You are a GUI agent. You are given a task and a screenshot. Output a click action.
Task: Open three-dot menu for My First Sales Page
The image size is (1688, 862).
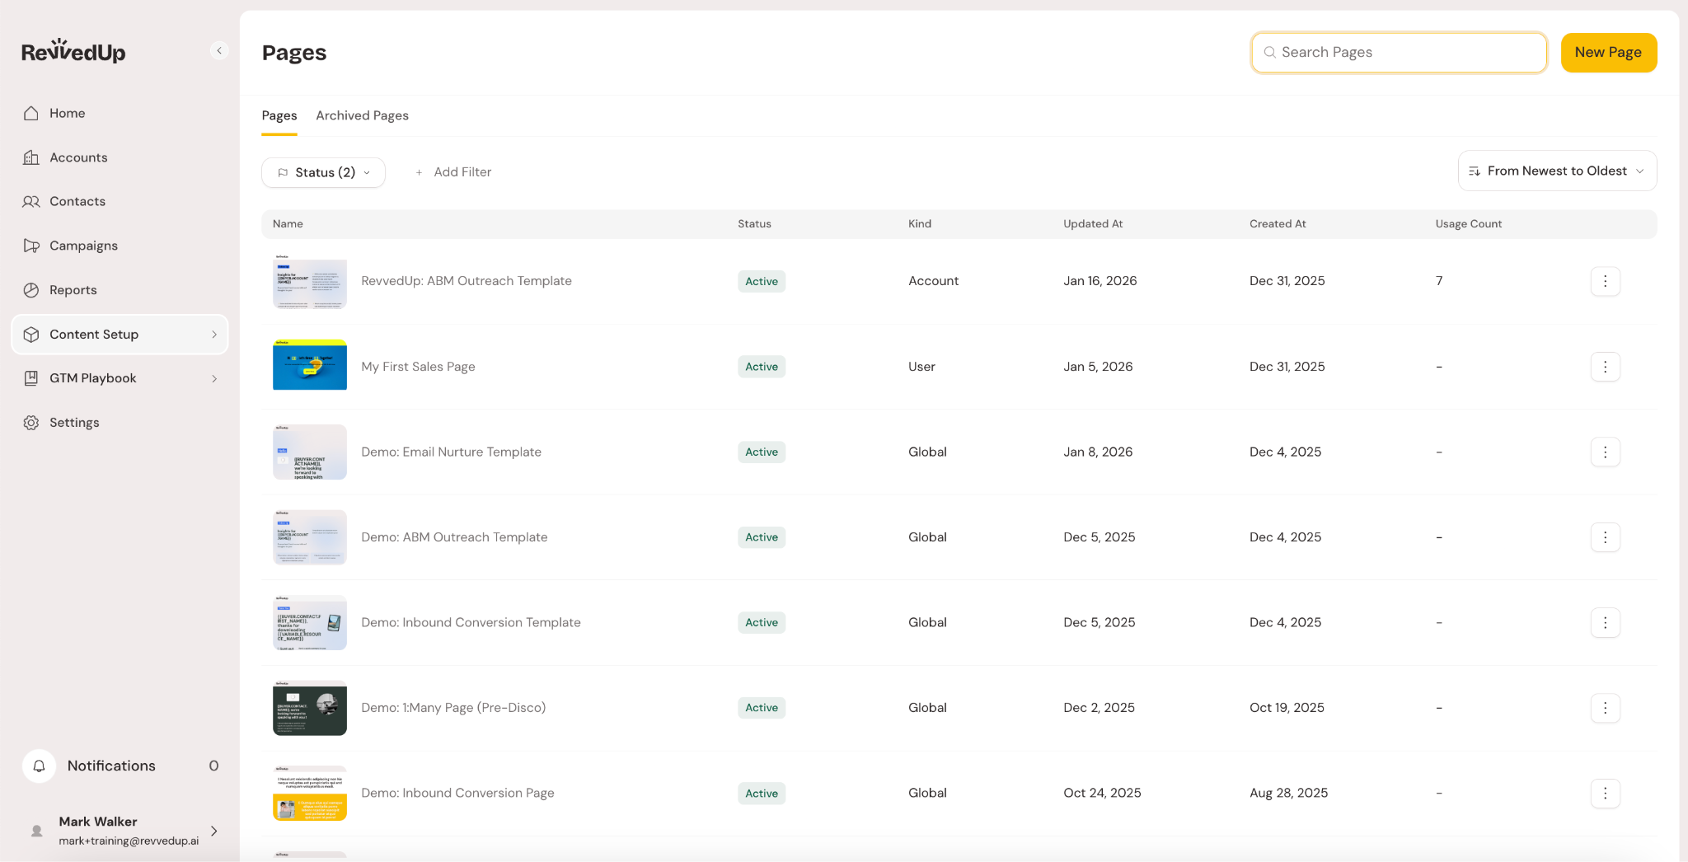(x=1605, y=367)
